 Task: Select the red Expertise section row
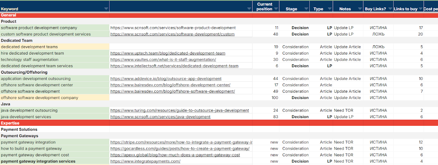pyautogui.click(x=219, y=123)
